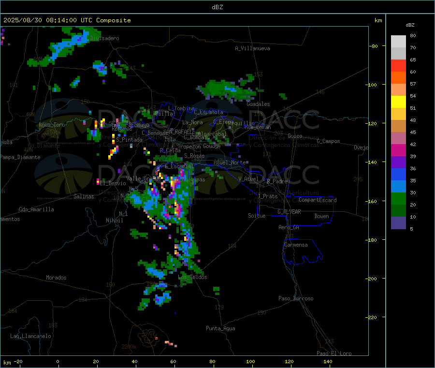The width and height of the screenshot is (435, 368).
Task: Click the A_Villanueva map label
Action: [x=252, y=48]
